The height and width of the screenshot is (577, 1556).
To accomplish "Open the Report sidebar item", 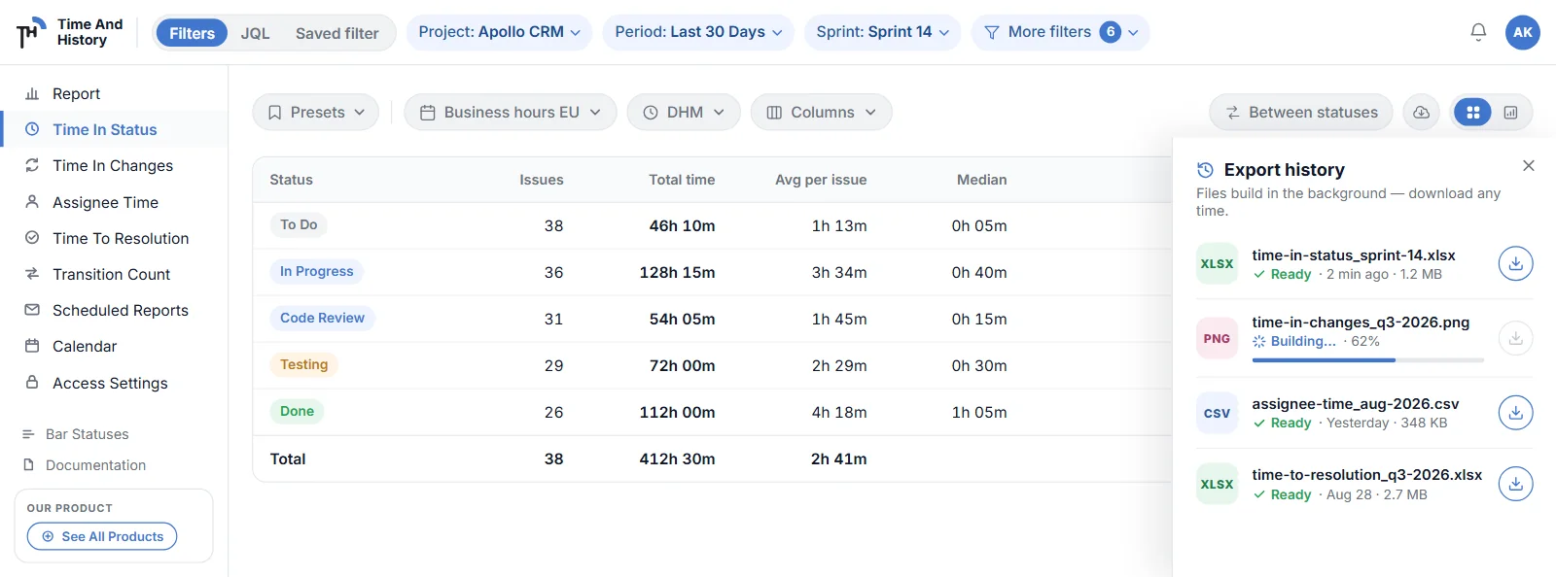I will (x=114, y=93).
